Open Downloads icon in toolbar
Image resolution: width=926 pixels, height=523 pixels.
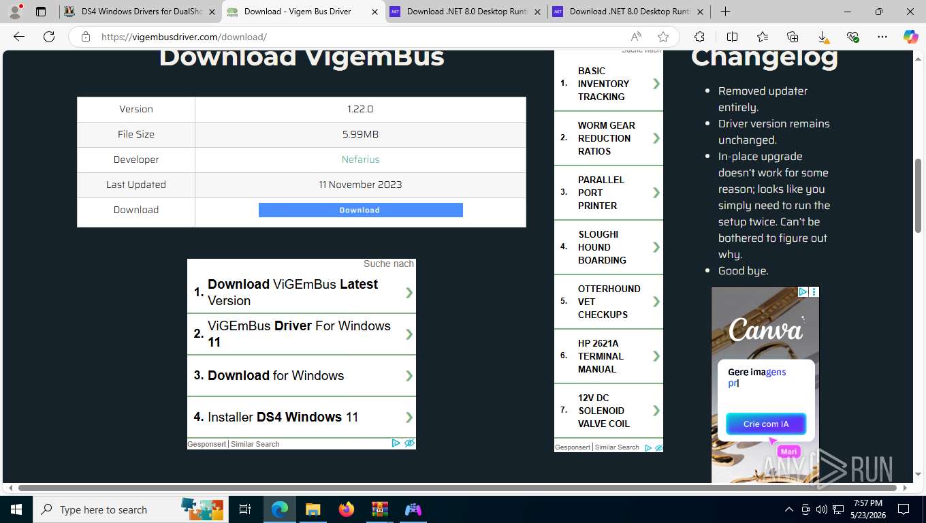(823, 37)
